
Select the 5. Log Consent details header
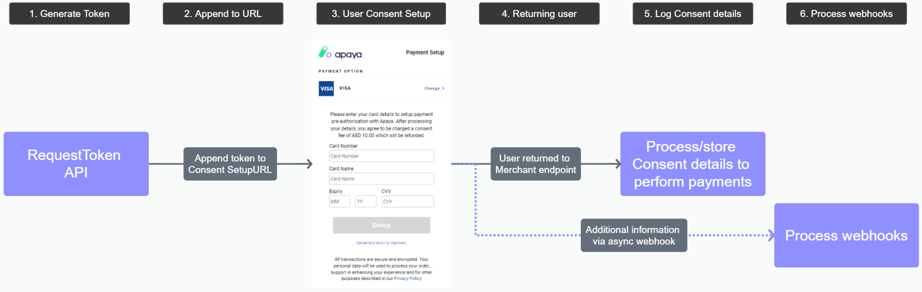(693, 13)
